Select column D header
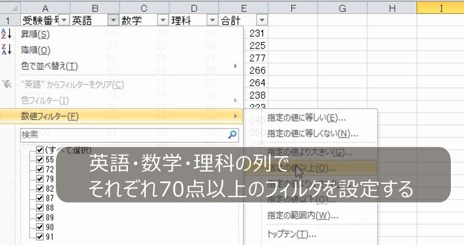The width and height of the screenshot is (464, 245). click(x=194, y=8)
